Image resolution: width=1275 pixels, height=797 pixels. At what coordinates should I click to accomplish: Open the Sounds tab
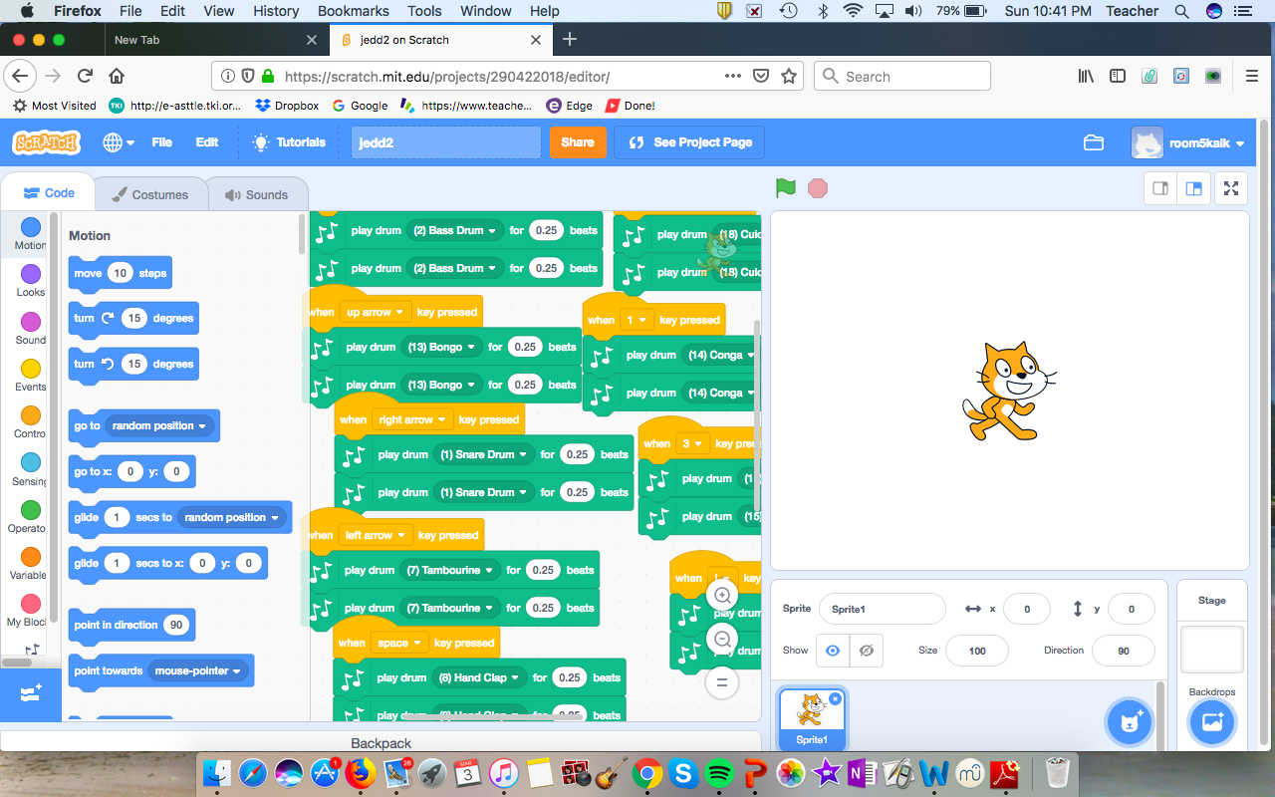pyautogui.click(x=256, y=195)
